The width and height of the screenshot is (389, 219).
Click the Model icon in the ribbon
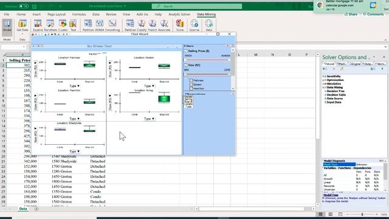(x=7, y=26)
